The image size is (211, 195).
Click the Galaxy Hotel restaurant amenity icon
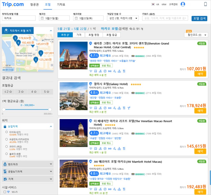pos(124,108)
